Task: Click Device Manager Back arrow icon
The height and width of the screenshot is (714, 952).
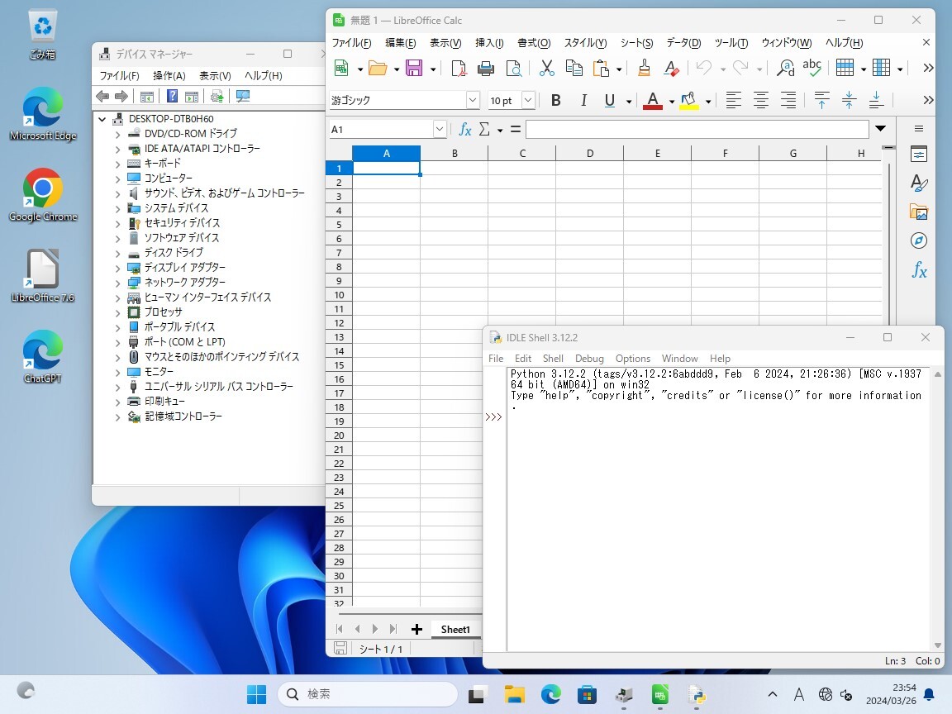Action: pyautogui.click(x=102, y=96)
